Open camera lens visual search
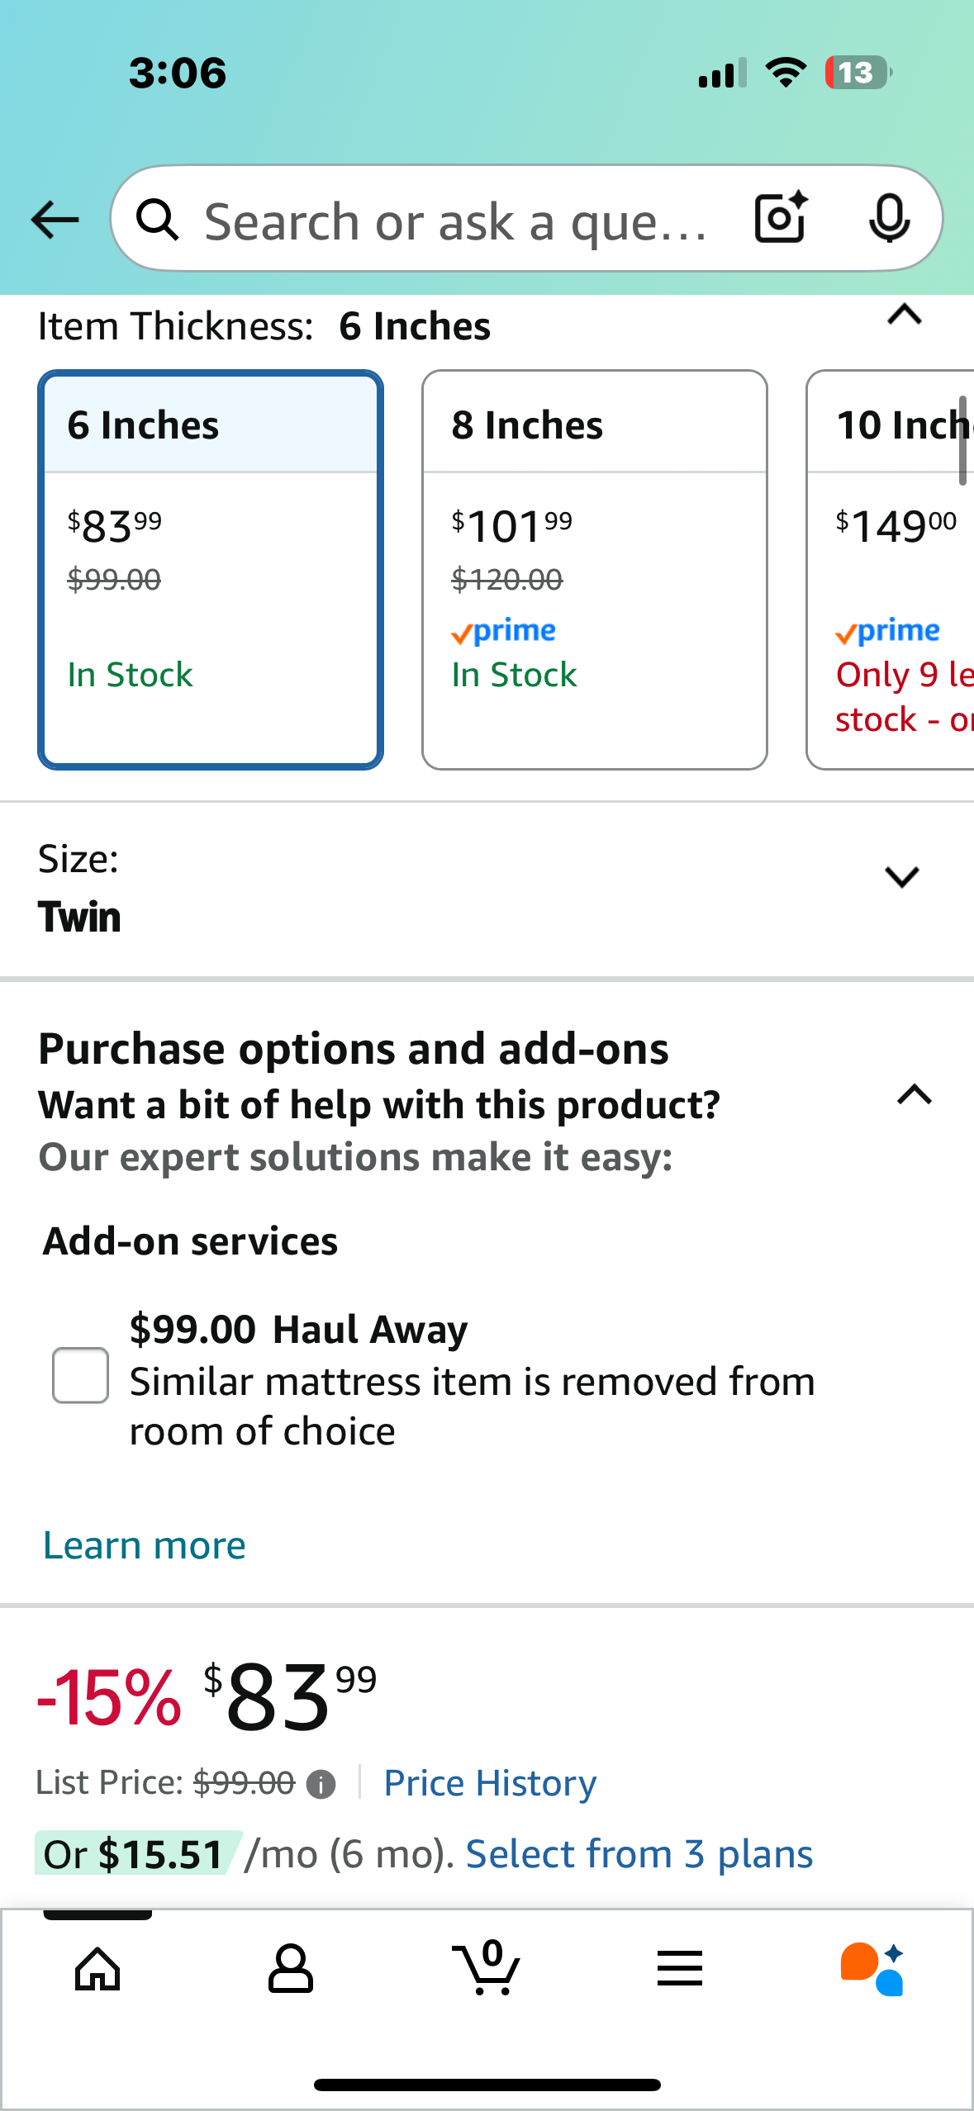 pos(781,218)
